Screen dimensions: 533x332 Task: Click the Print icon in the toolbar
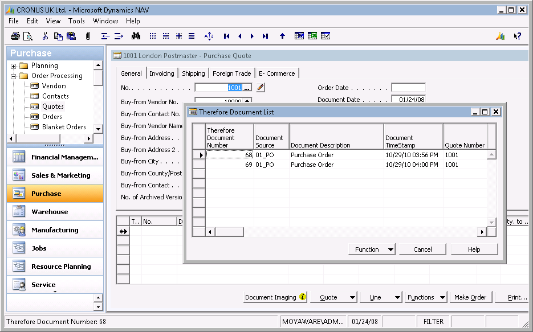click(x=15, y=36)
